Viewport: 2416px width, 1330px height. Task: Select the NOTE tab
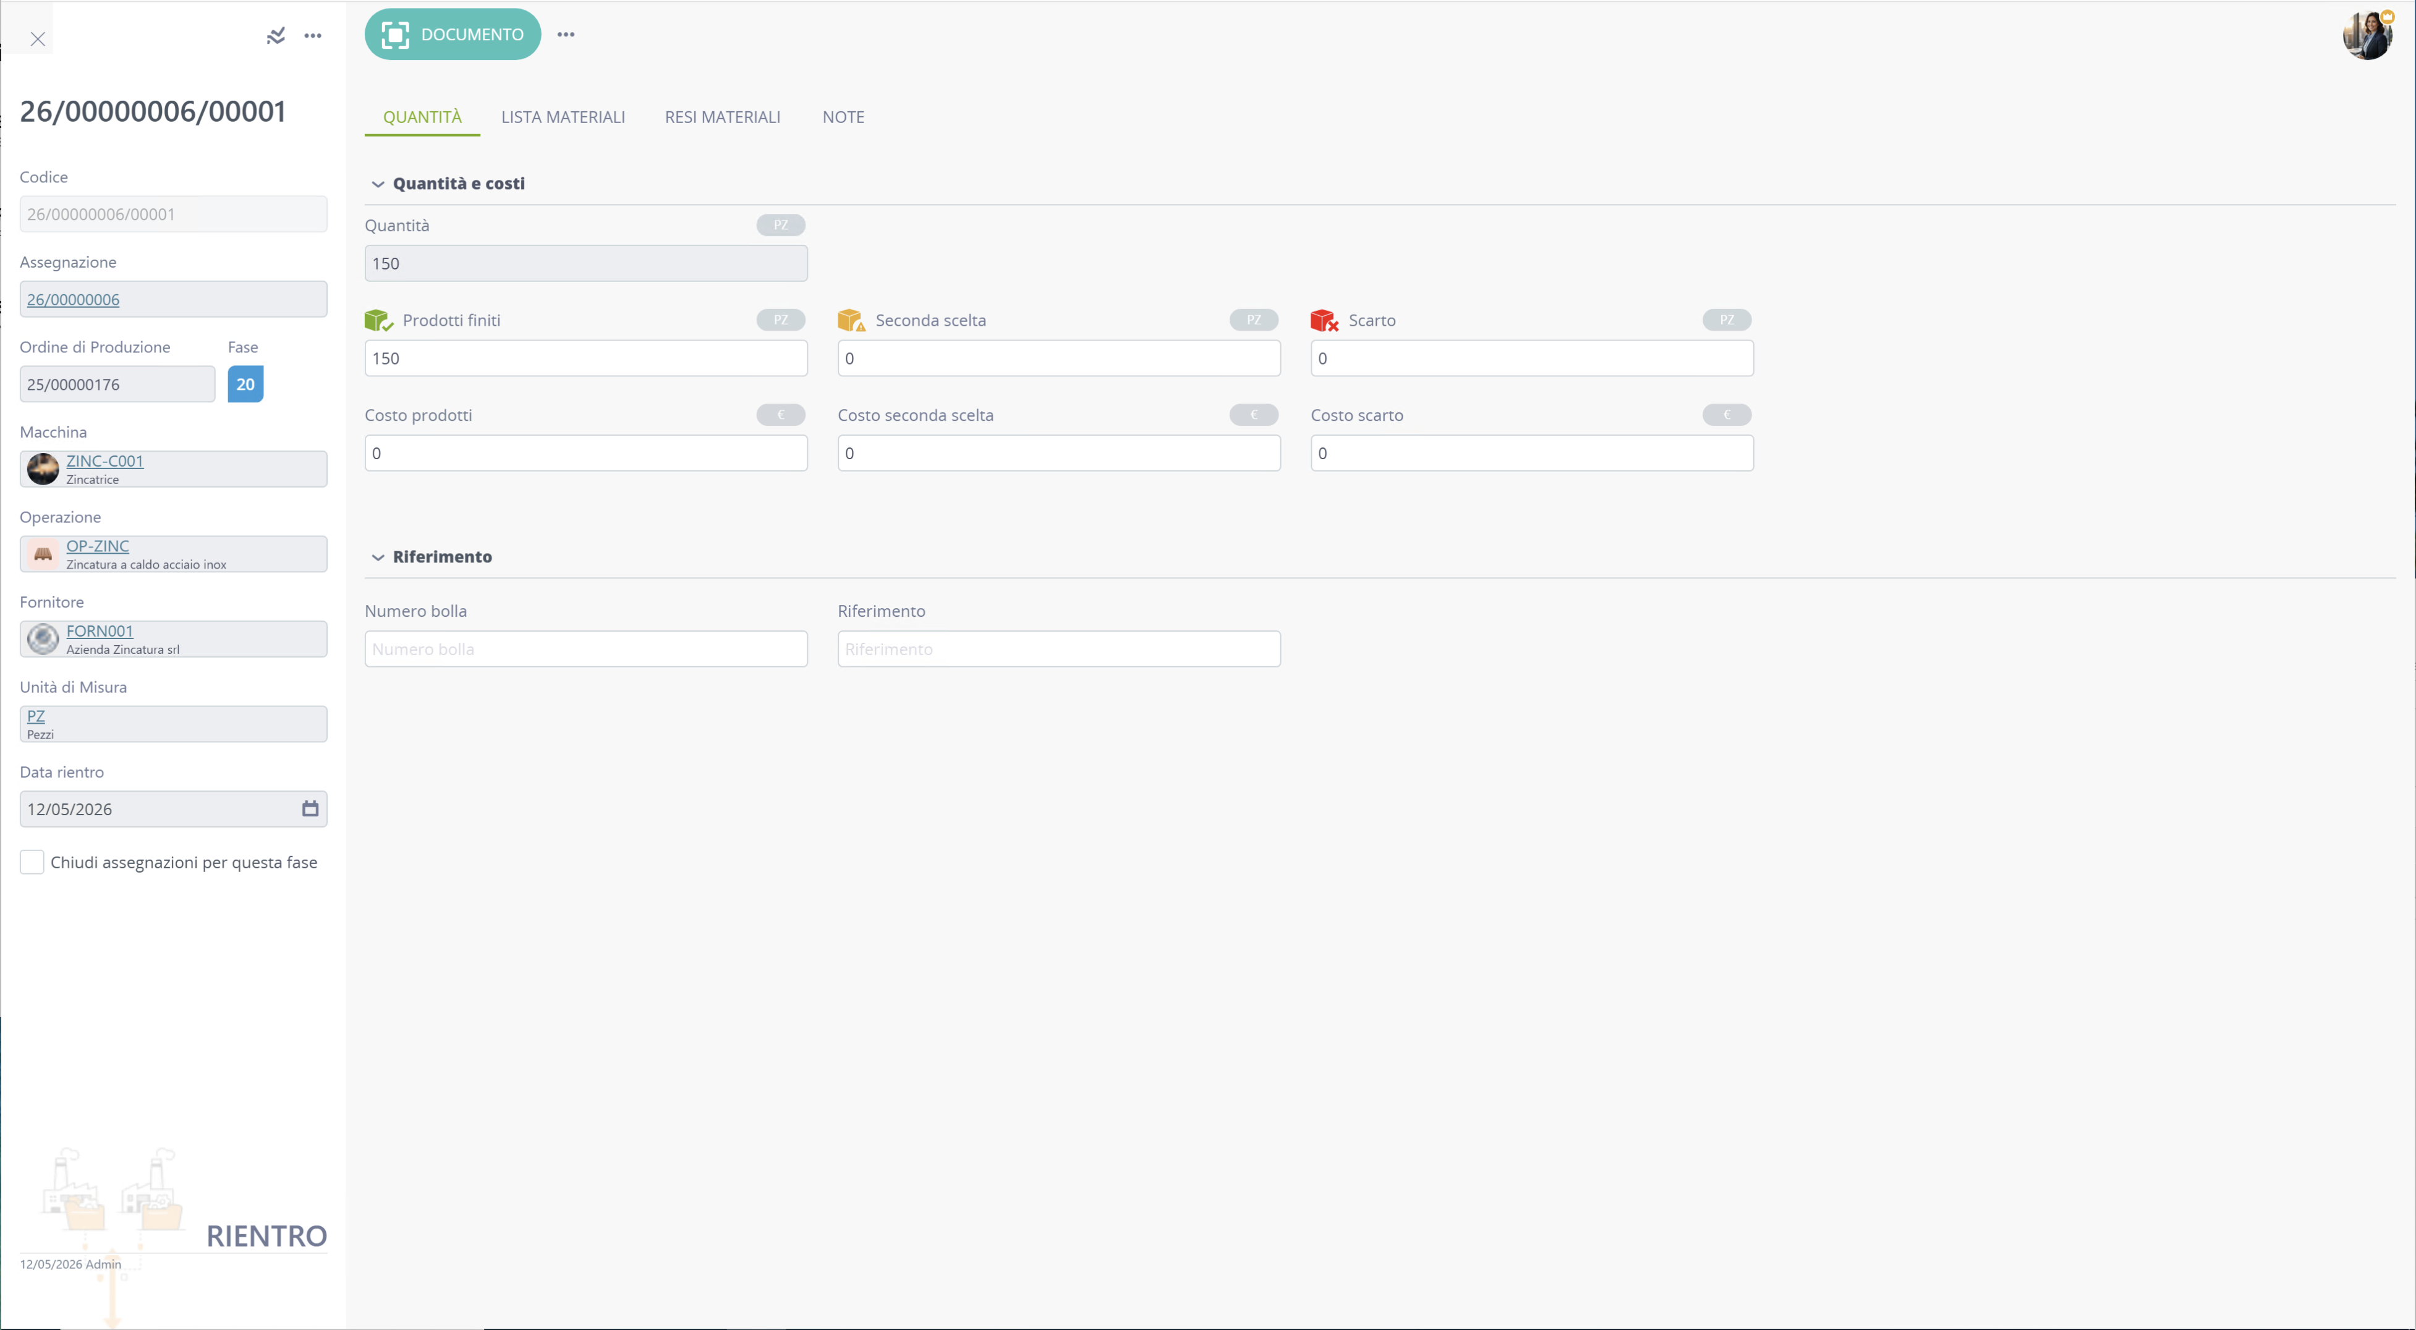[843, 117]
